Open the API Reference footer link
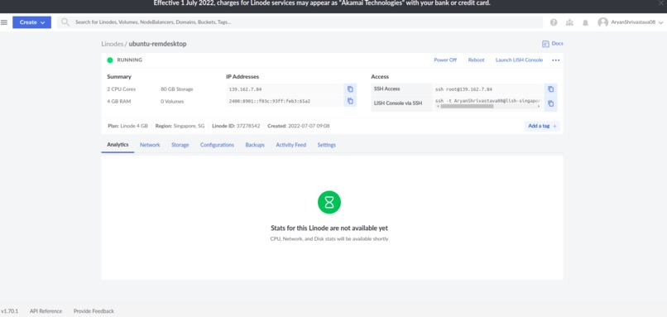 point(46,311)
